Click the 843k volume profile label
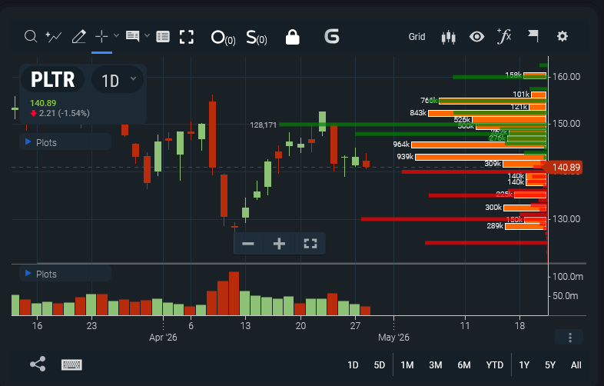The width and height of the screenshot is (604, 386). 418,112
